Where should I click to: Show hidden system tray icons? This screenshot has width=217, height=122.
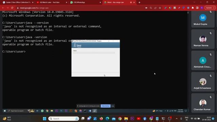177,119
